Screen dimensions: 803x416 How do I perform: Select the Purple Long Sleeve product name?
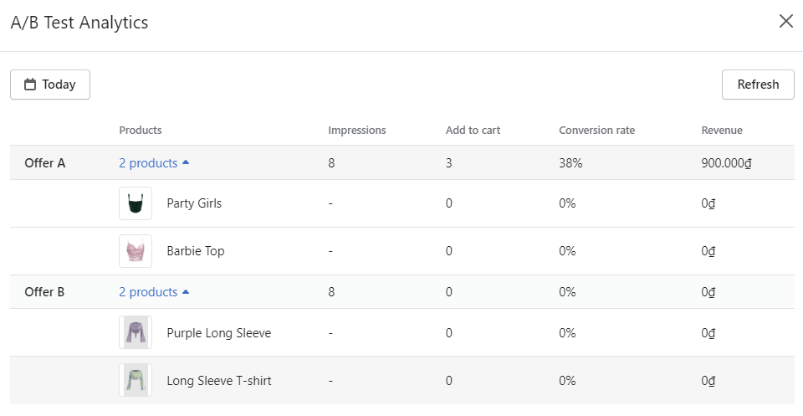(218, 333)
